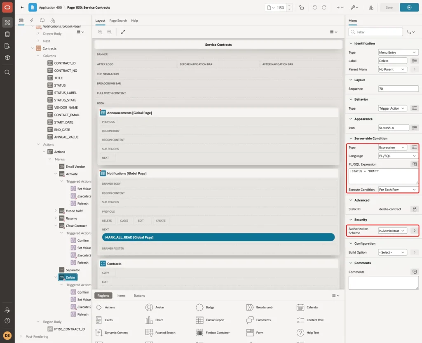Open Language PL/SQL dropdown
Image resolution: width=422 pixels, height=343 pixels.
tap(398, 155)
